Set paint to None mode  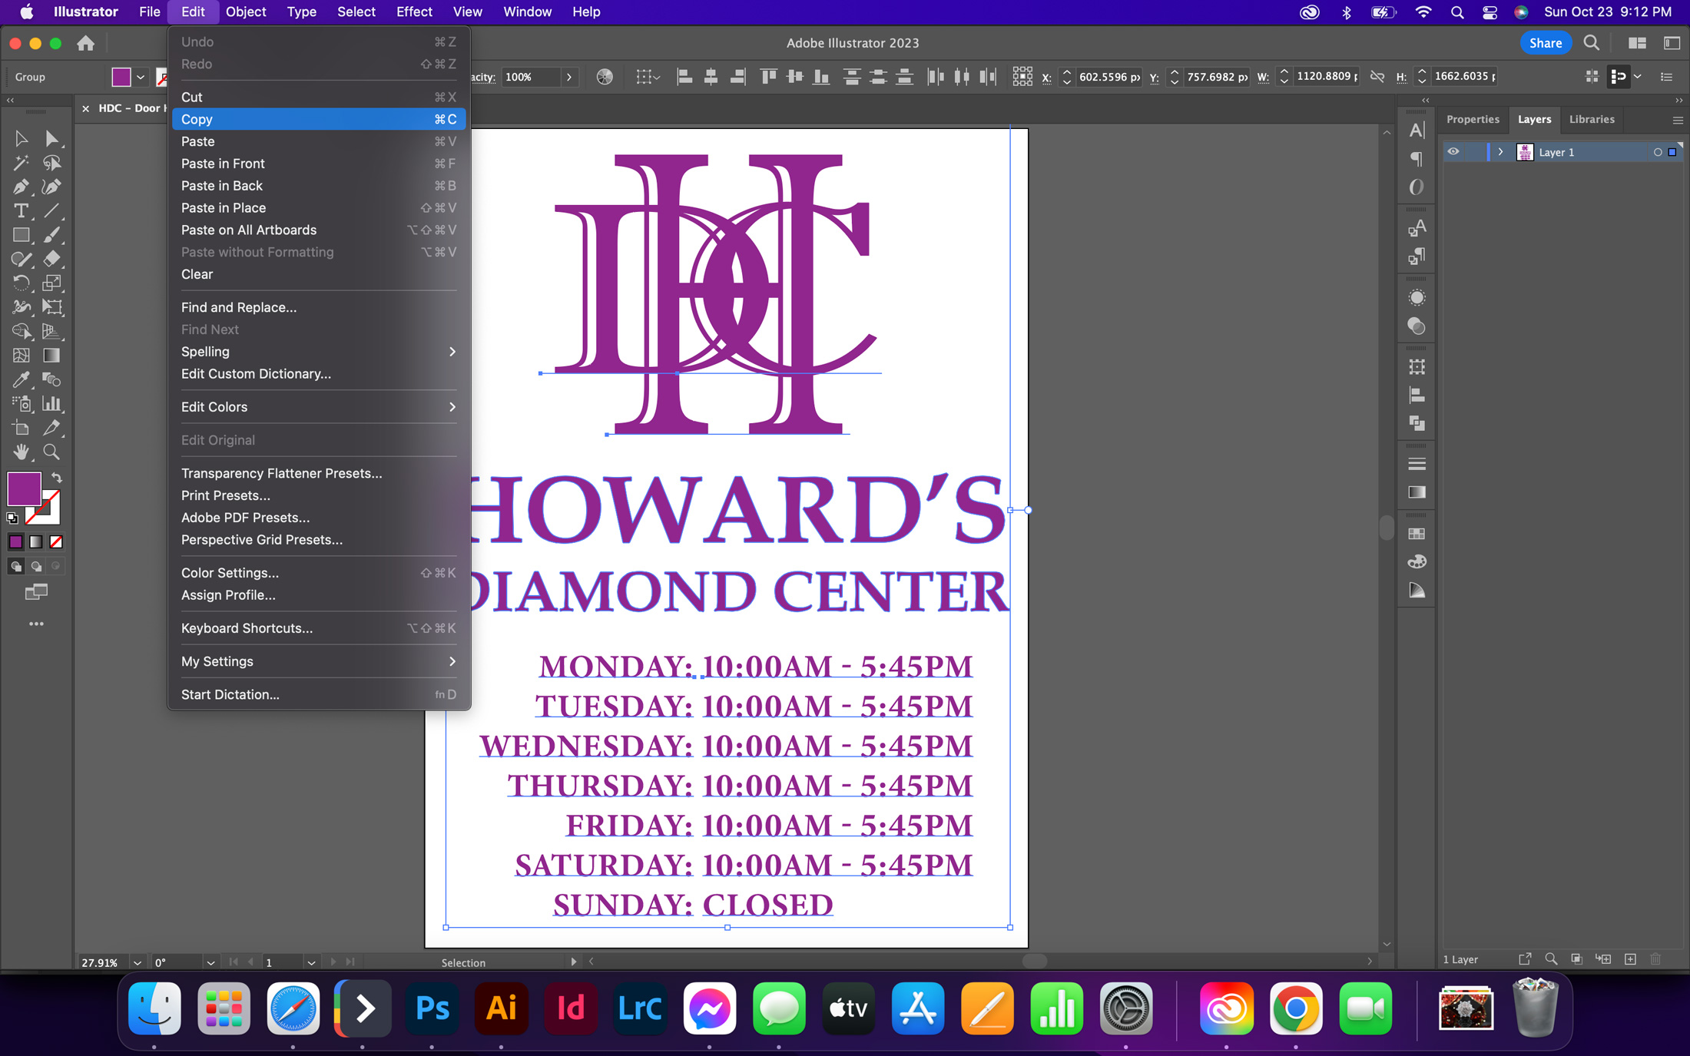(x=56, y=542)
